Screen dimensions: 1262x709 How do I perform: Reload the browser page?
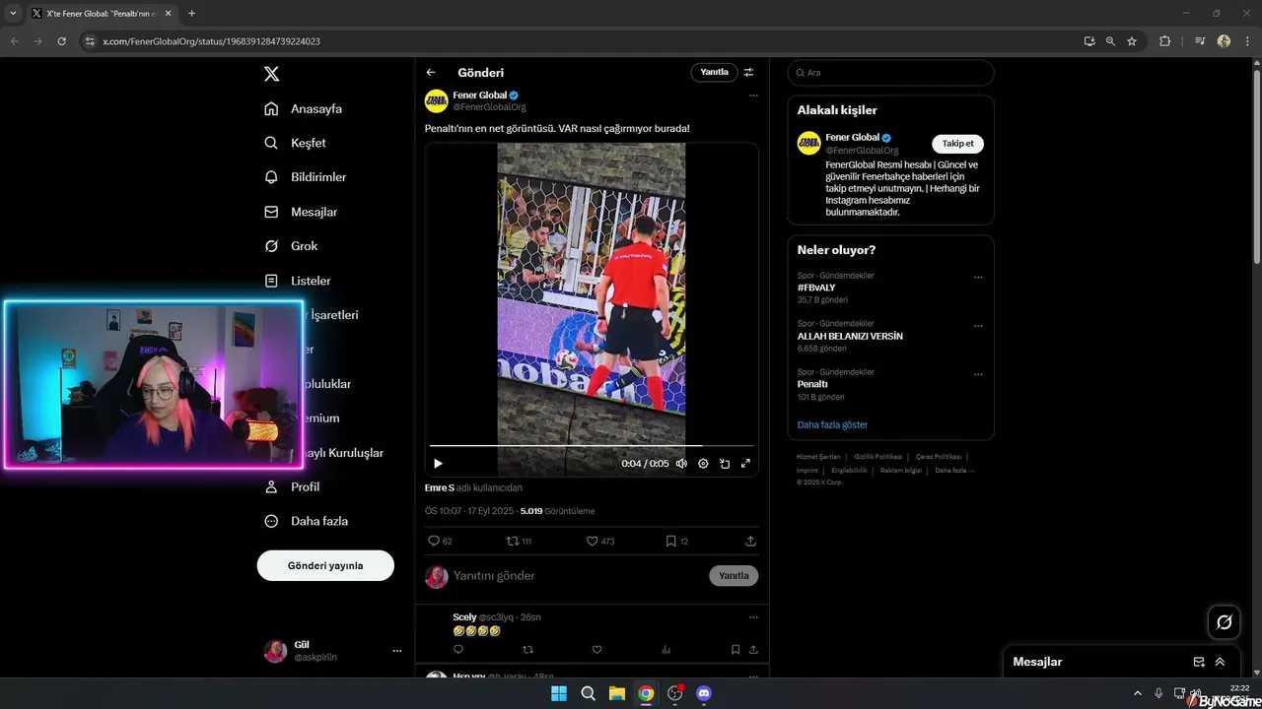(x=61, y=41)
